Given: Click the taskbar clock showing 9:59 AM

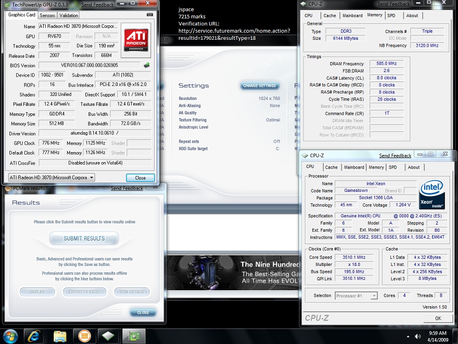Looking at the screenshot, I should pyautogui.click(x=438, y=337).
